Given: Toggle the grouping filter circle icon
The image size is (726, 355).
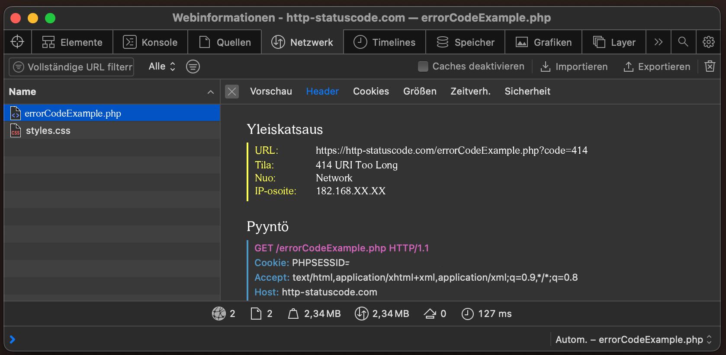Looking at the screenshot, I should [193, 67].
